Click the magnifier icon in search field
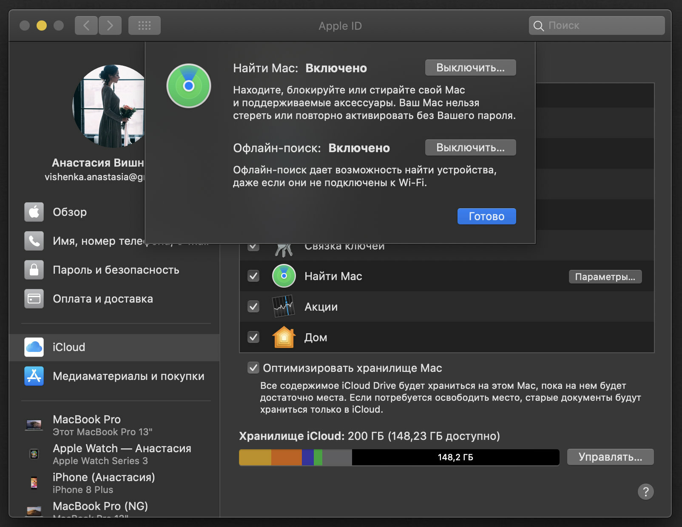Viewport: 682px width, 527px height. pyautogui.click(x=538, y=26)
